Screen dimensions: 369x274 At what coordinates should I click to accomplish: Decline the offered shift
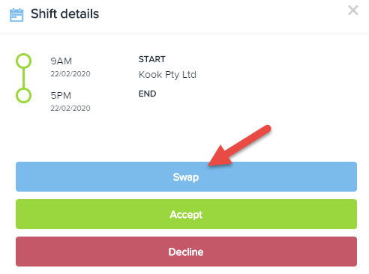point(186,252)
